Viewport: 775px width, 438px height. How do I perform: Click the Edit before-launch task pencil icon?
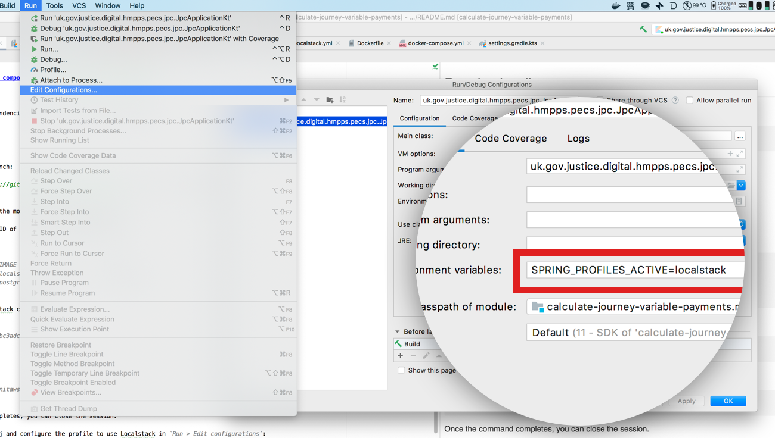[426, 356]
